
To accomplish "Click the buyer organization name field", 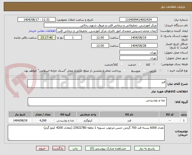I will [100, 25].
